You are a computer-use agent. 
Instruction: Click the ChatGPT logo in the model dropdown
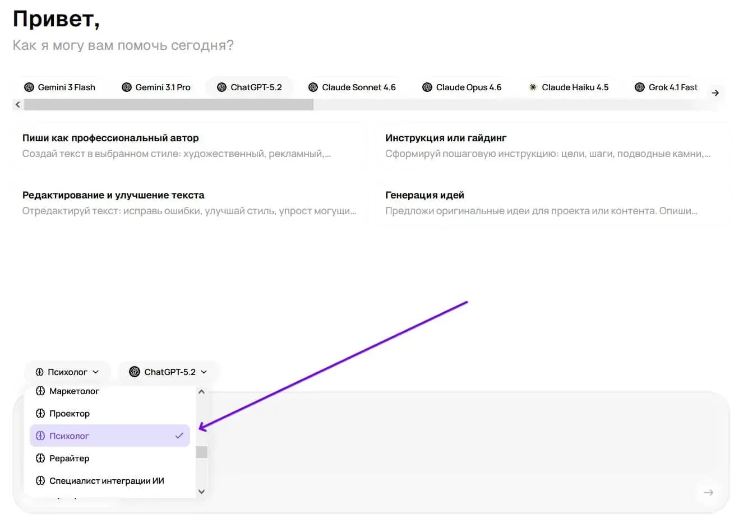coord(135,372)
